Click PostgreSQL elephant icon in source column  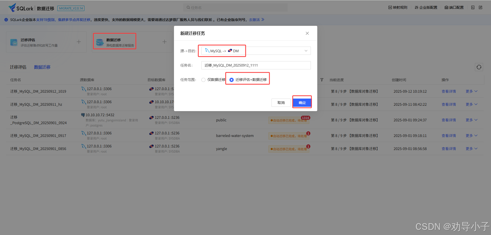point(83,115)
